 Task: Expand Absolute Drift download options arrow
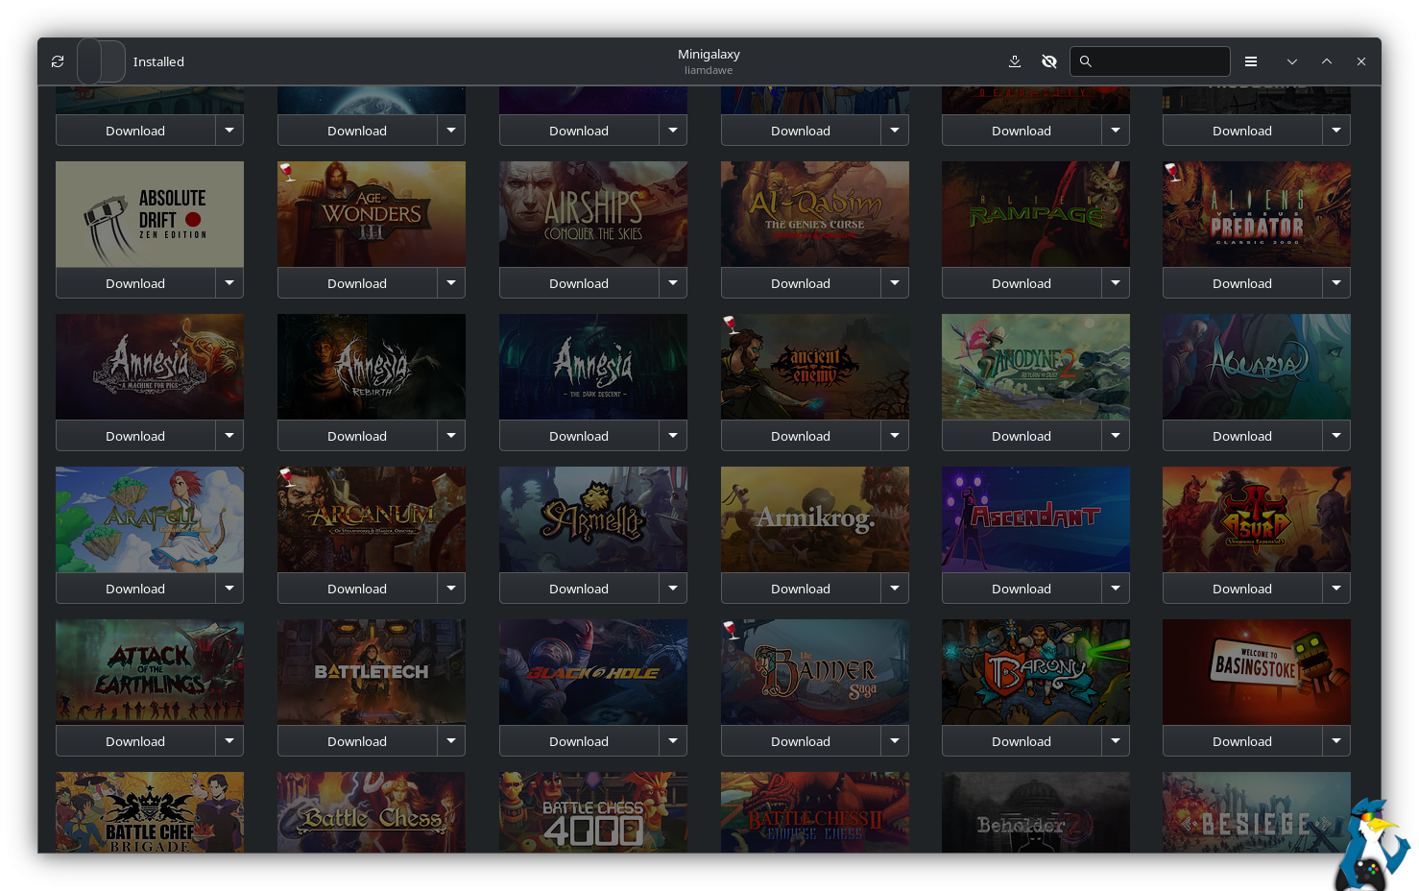pyautogui.click(x=229, y=283)
